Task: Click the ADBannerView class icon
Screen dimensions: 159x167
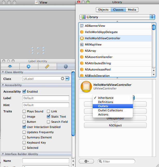Action: 82,26
